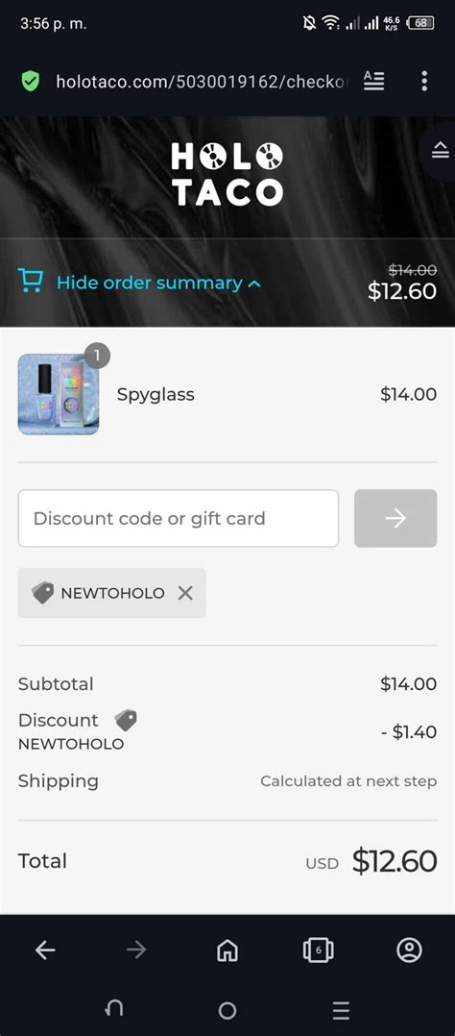Viewport: 455px width, 1036px height.
Task: Focus the Discount code or gift card field
Action: click(179, 518)
